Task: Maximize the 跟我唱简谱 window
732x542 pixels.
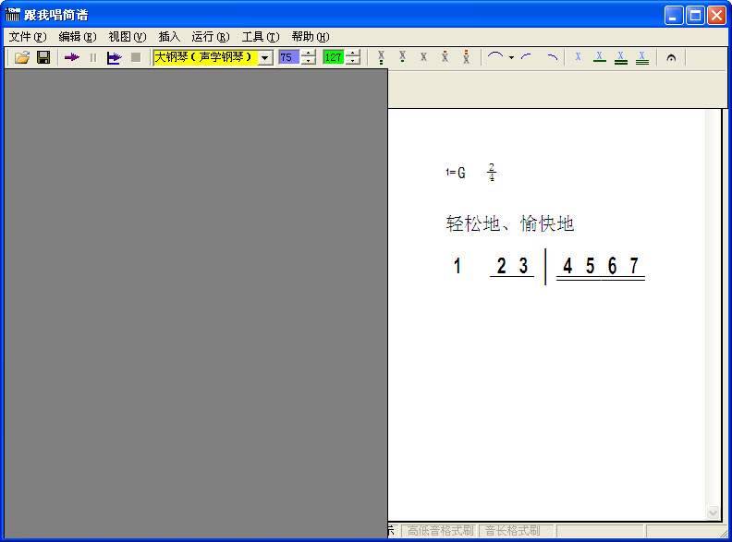Action: click(x=695, y=16)
